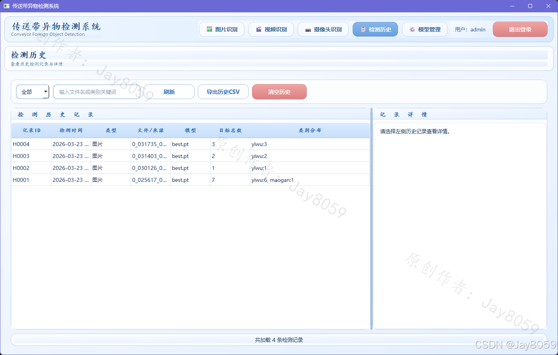Viewport: 558px width, 355px height.
Task: Click the 类别分布 column header
Action: tap(310, 131)
